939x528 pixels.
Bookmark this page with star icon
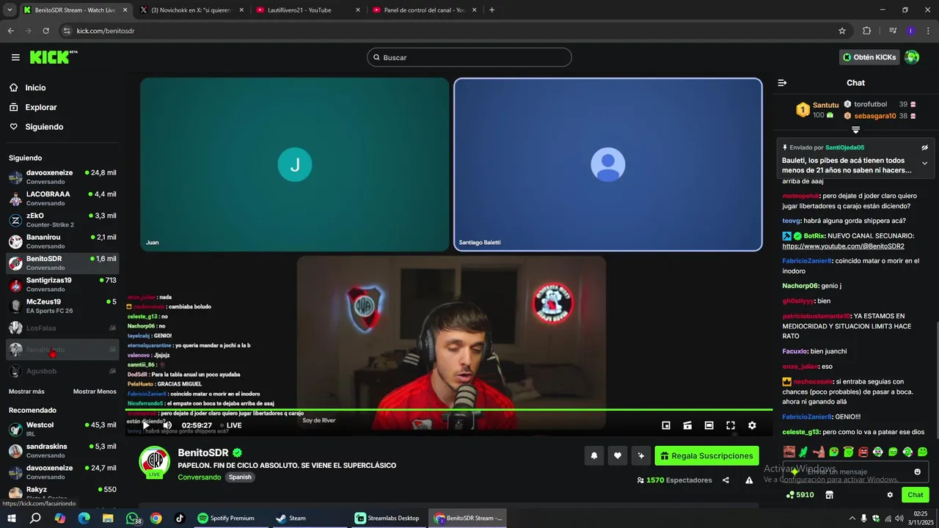(x=842, y=31)
